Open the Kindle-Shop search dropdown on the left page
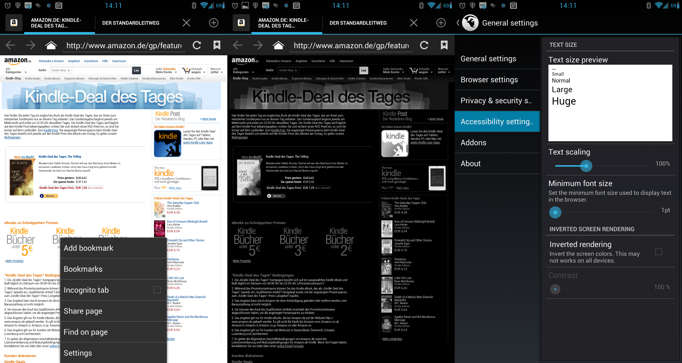 tap(61, 70)
